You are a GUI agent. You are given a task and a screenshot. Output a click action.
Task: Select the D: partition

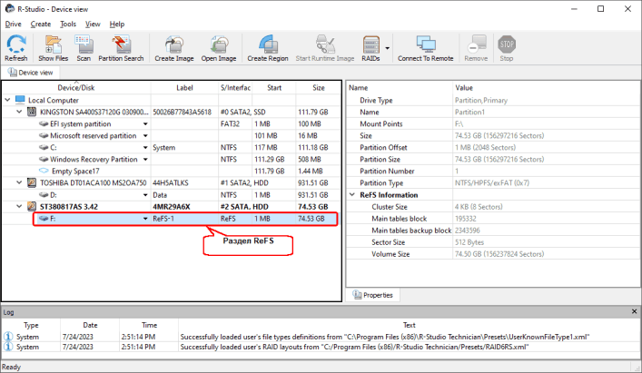click(x=171, y=195)
